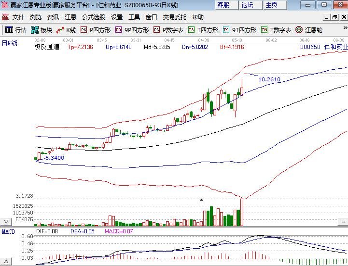The height and width of the screenshot is (266, 348).
Task: Expand MACD panel with up triangle button
Action: pyautogui.click(x=6, y=261)
